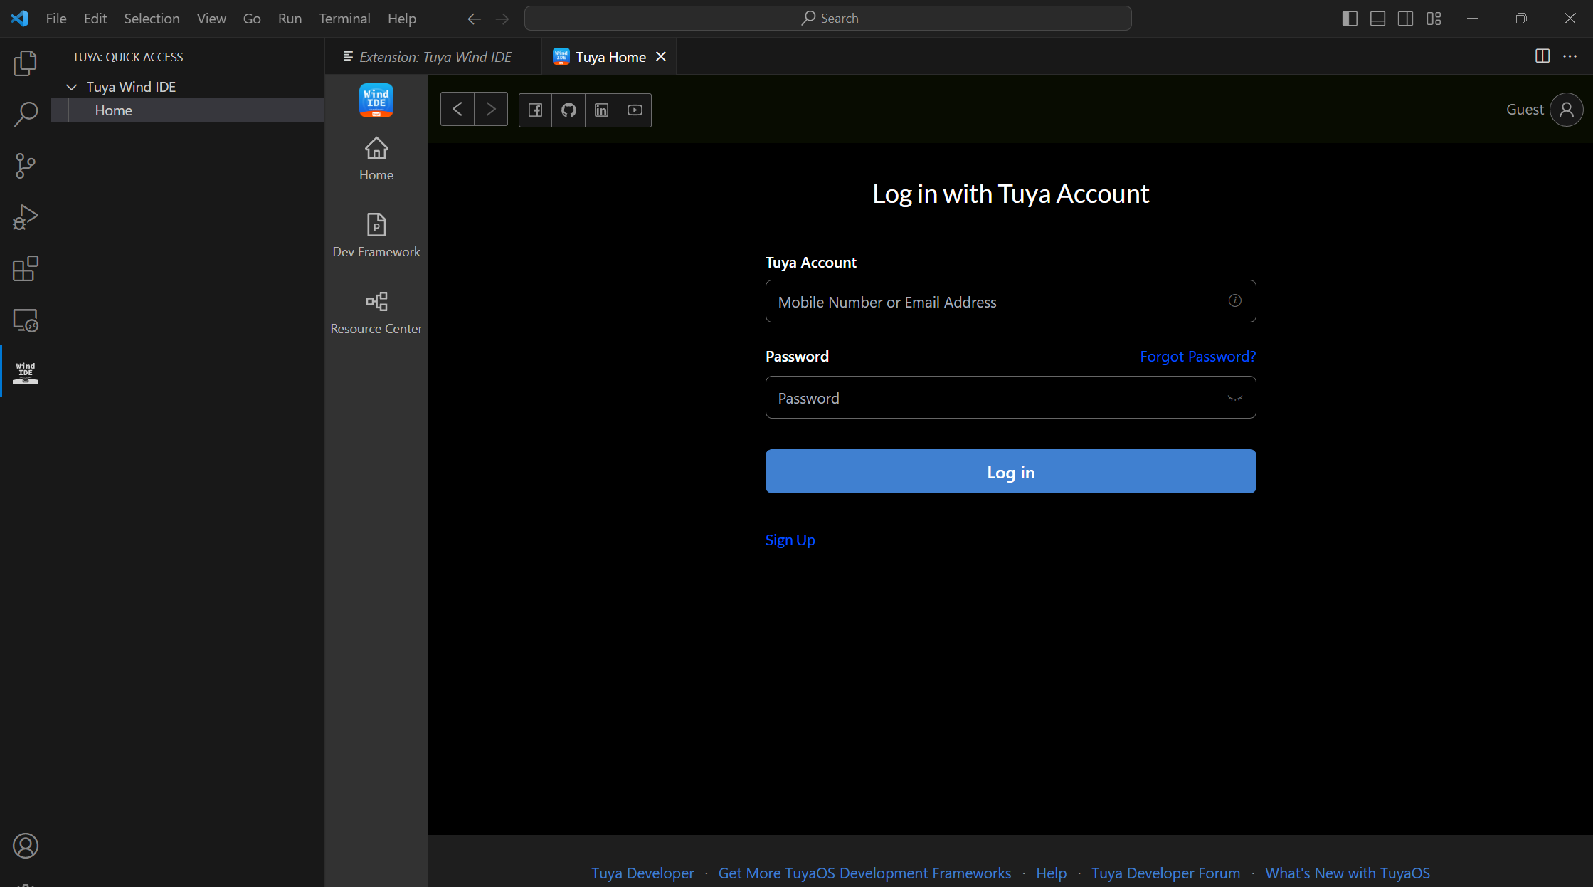
Task: Close the Tuya Home tab
Action: tap(661, 56)
